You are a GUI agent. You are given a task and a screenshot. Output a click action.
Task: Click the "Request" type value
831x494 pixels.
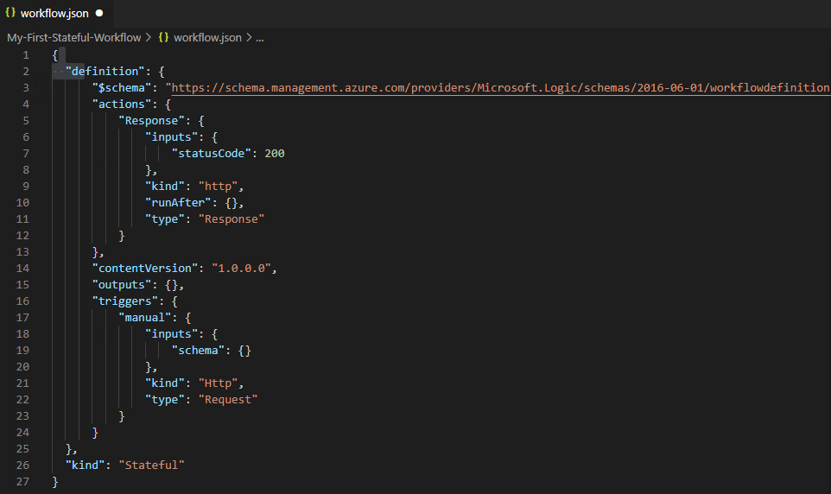click(228, 400)
